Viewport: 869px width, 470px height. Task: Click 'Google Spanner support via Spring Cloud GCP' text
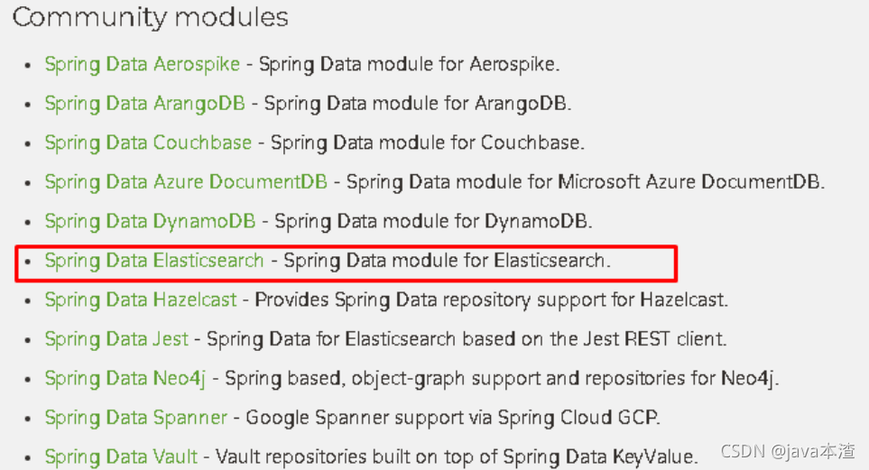(x=453, y=419)
